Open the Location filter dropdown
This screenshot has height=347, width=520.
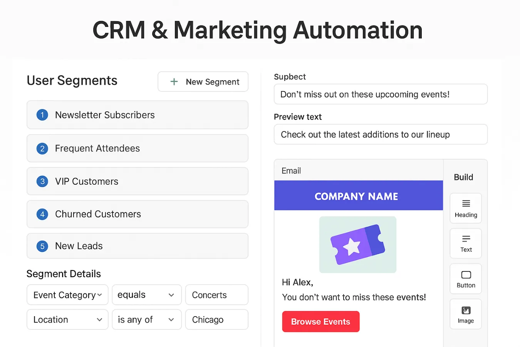coord(67,319)
